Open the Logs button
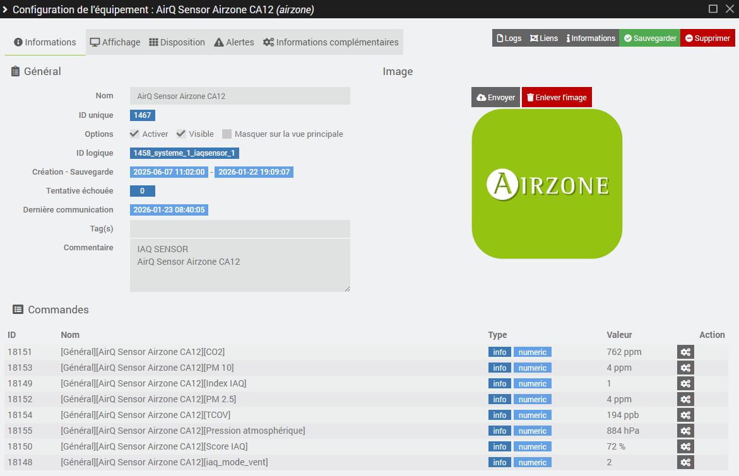739x476 pixels. (x=509, y=38)
